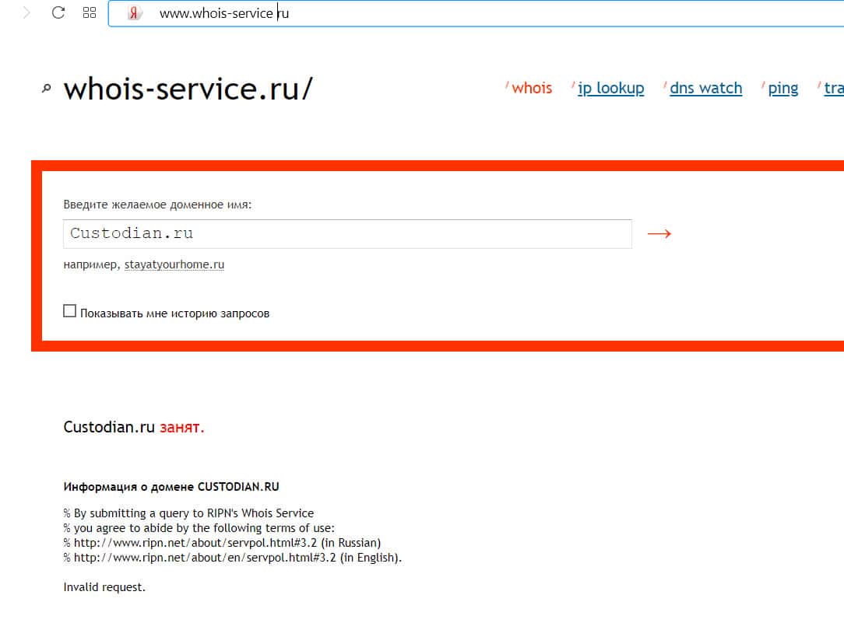
Task: Reload the page with the refresh icon
Action: [x=58, y=12]
